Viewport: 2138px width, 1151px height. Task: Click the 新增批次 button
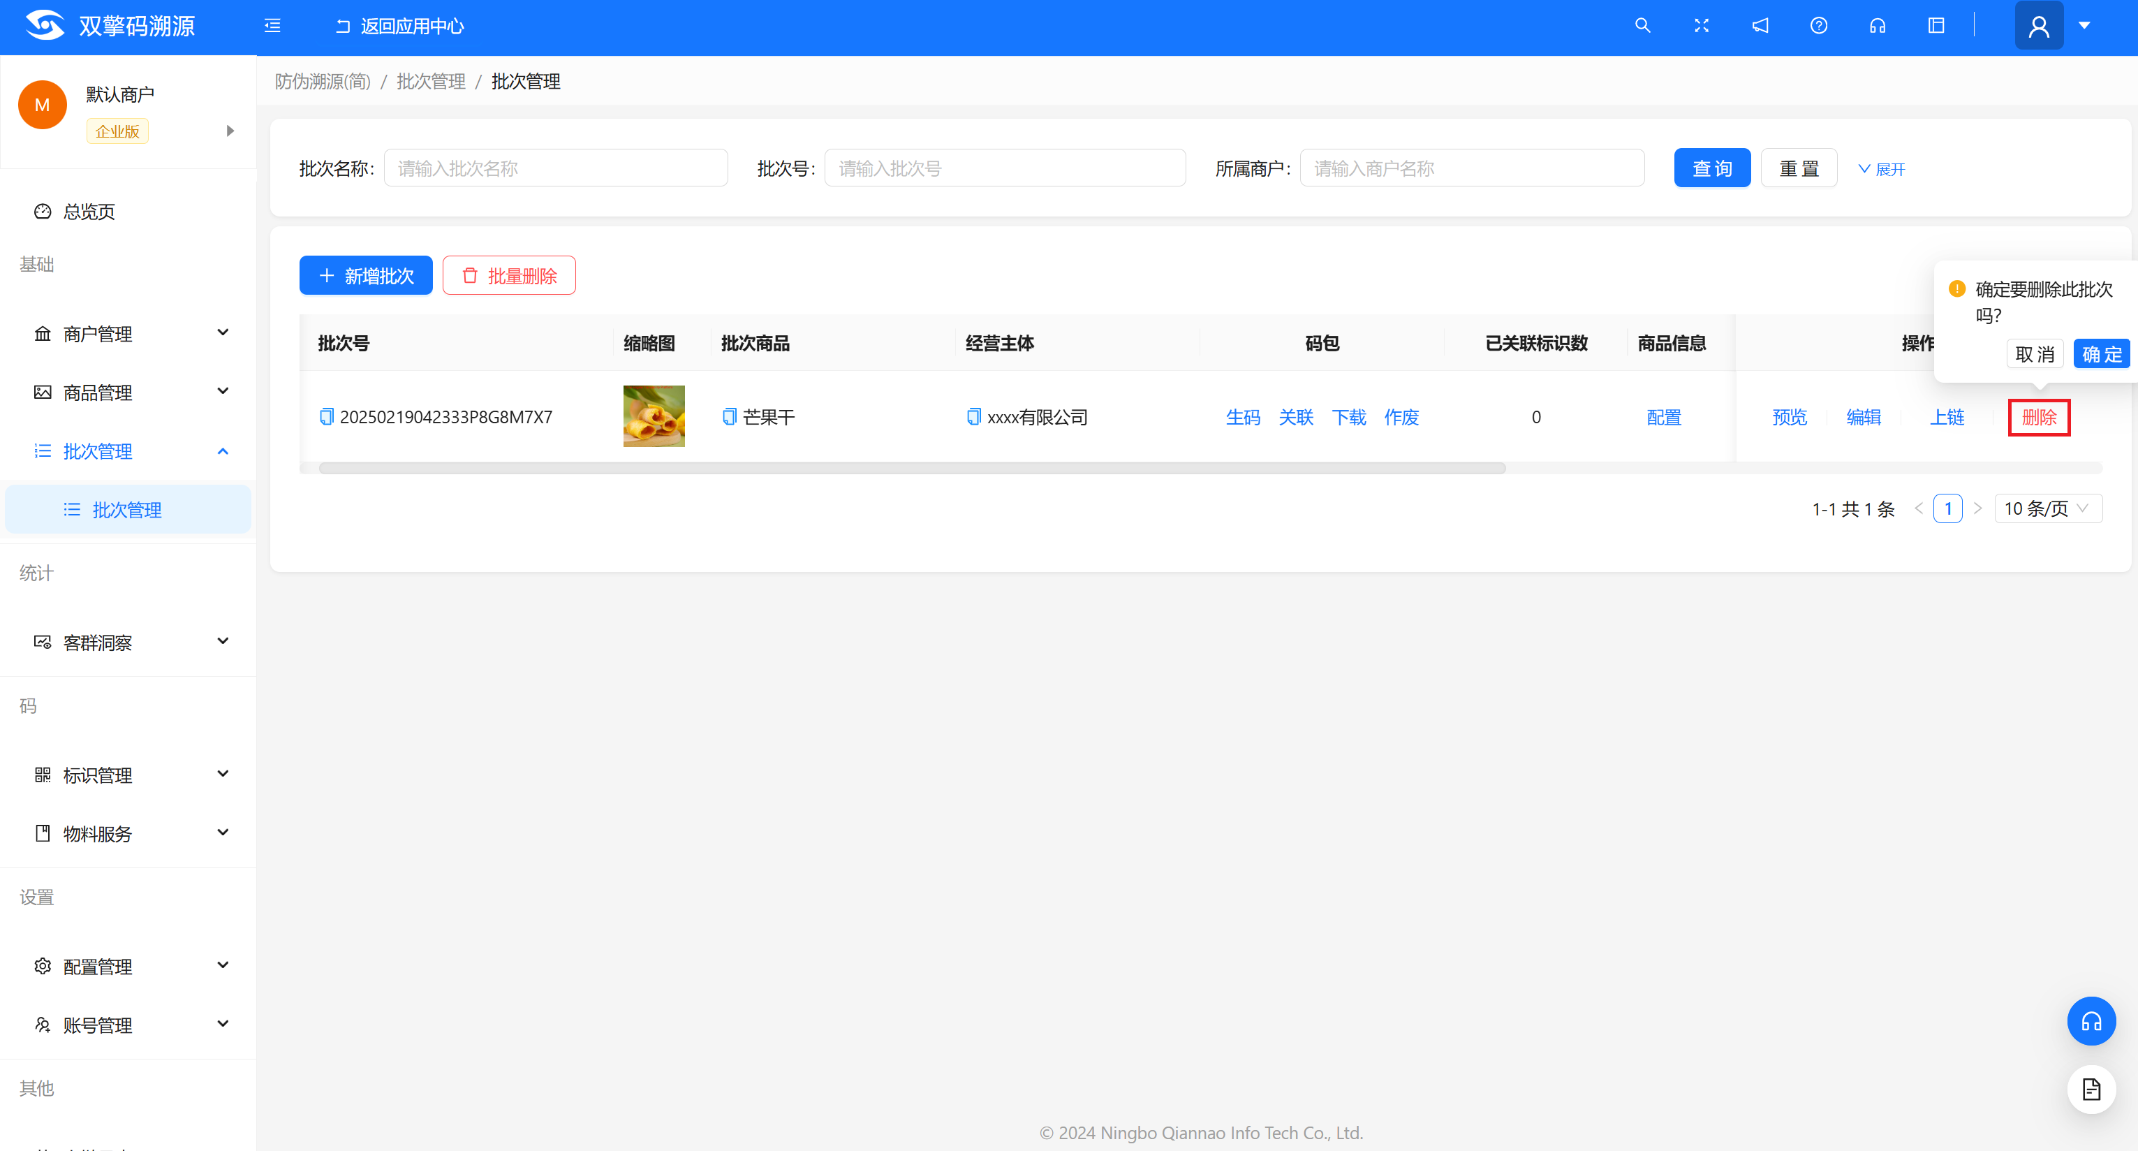[366, 276]
